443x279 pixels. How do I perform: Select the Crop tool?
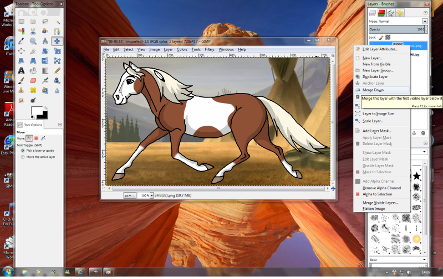coord(33,51)
